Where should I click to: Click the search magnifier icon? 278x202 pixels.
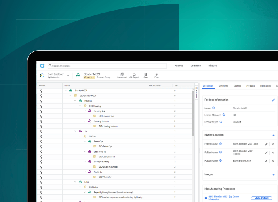coord(50,66)
